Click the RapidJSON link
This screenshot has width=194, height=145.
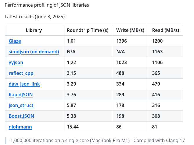point(21,95)
